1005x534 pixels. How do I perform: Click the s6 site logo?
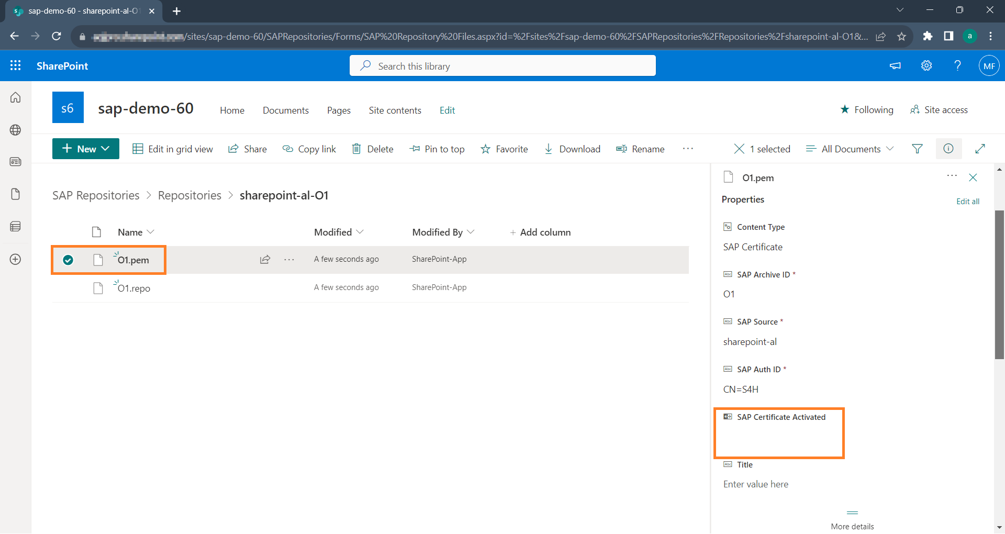click(x=68, y=107)
